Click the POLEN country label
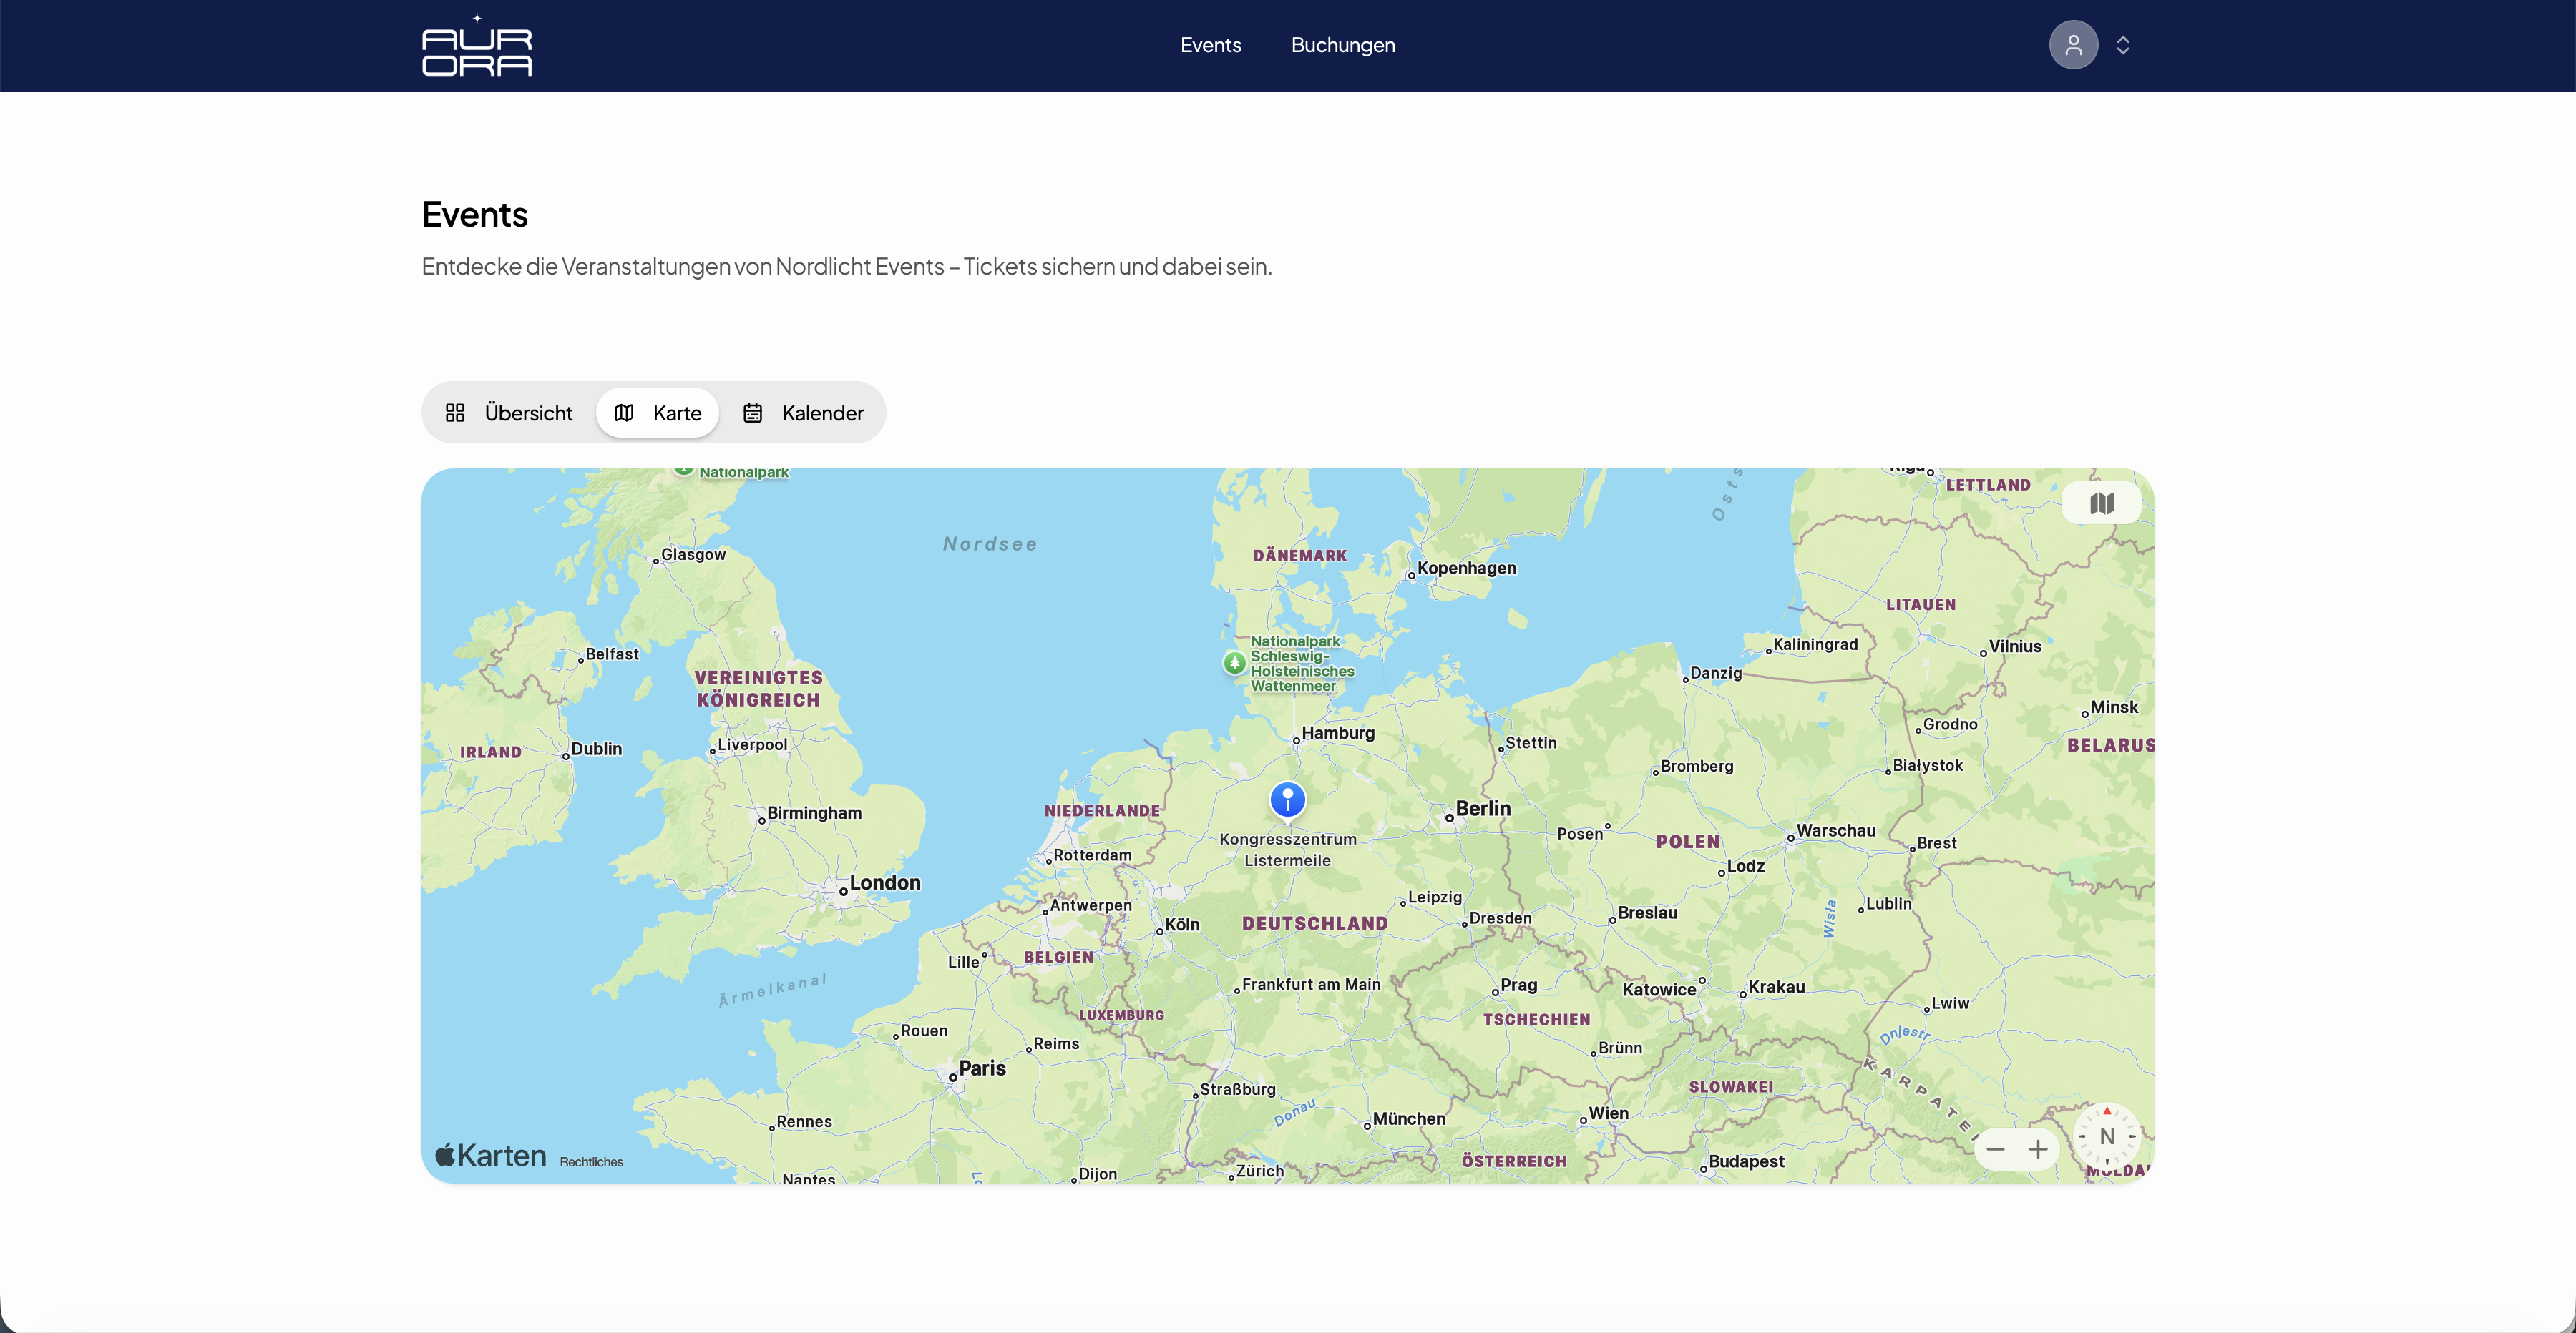The width and height of the screenshot is (2576, 1333). [1688, 842]
